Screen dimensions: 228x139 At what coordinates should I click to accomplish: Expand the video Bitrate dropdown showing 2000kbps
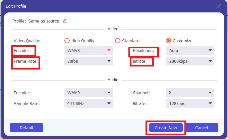point(190,61)
